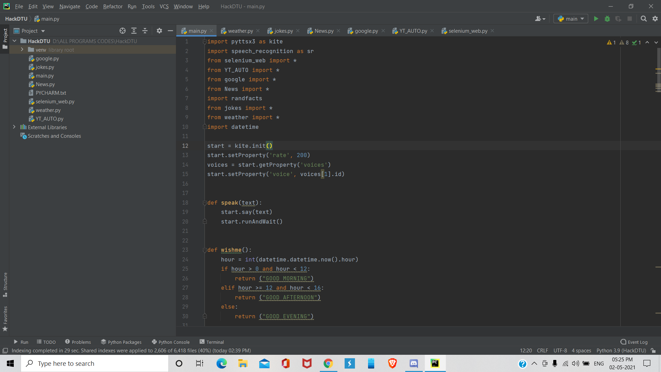The image size is (661, 372).
Task: Open Project panel options via the gear icon
Action: pos(159,31)
